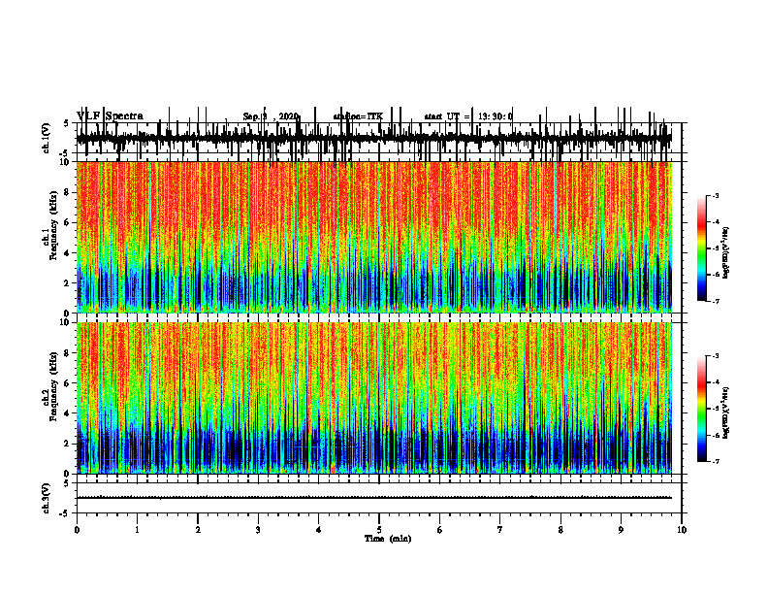Click the '-5' label on ch.2 colorbar
This screenshot has height=594, width=768.
[x=716, y=409]
